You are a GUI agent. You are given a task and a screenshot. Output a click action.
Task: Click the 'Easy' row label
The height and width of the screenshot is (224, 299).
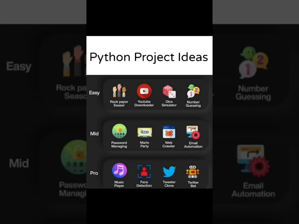[94, 93]
